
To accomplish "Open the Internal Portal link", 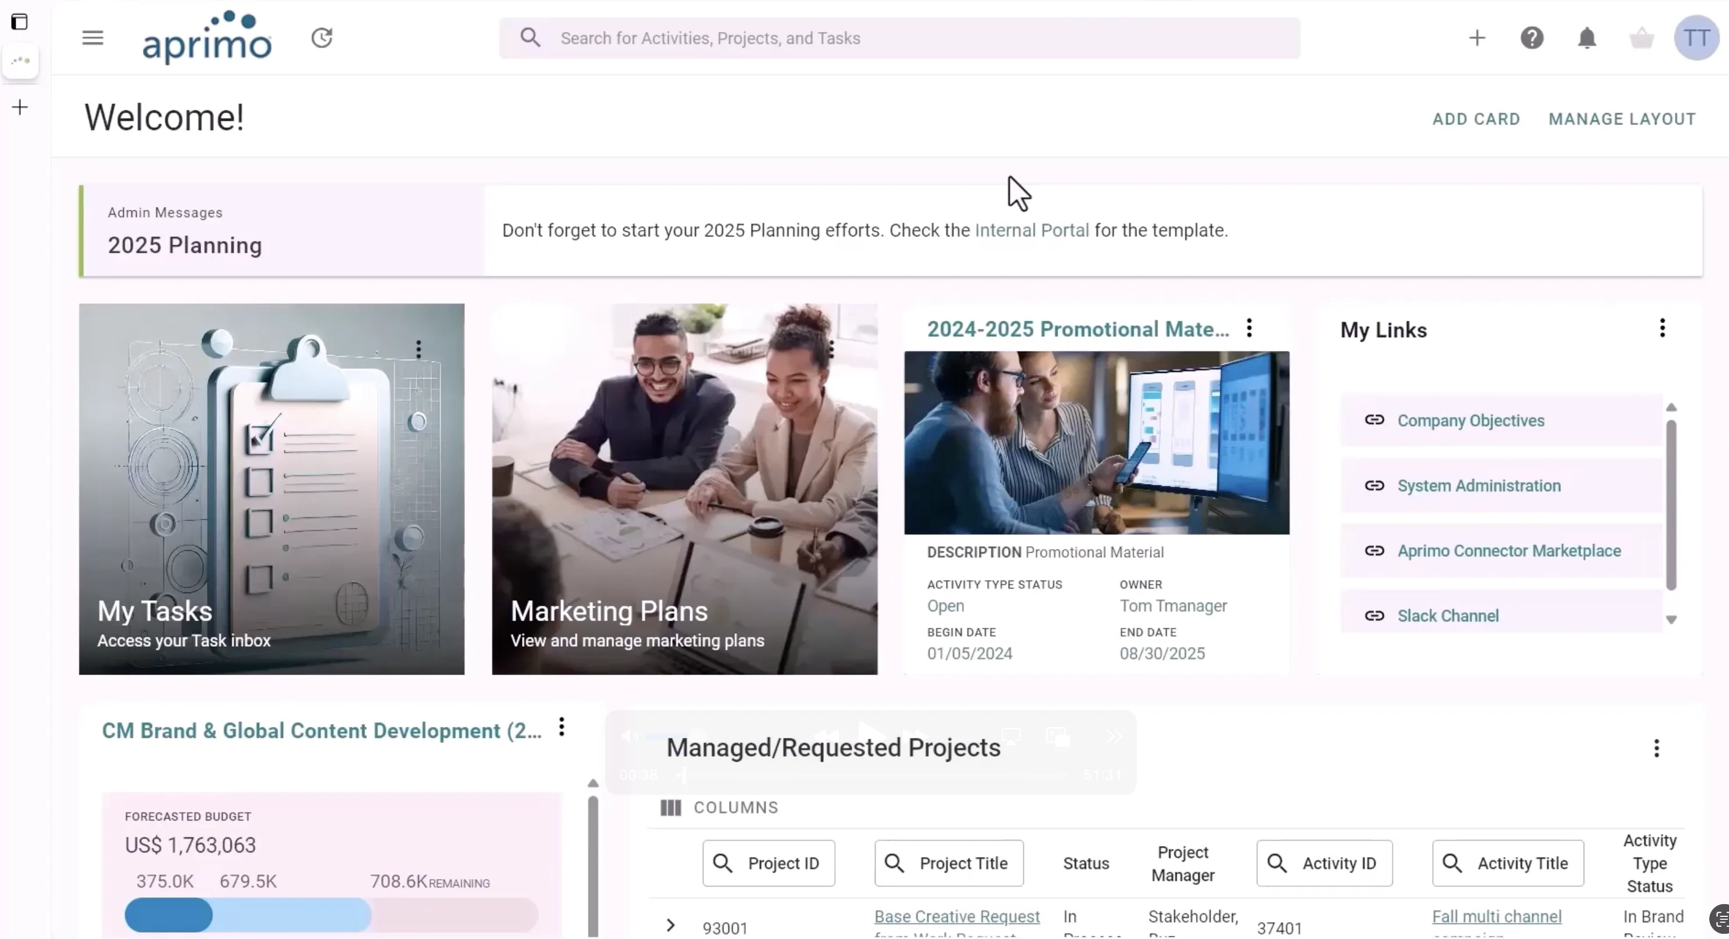I will (1031, 231).
